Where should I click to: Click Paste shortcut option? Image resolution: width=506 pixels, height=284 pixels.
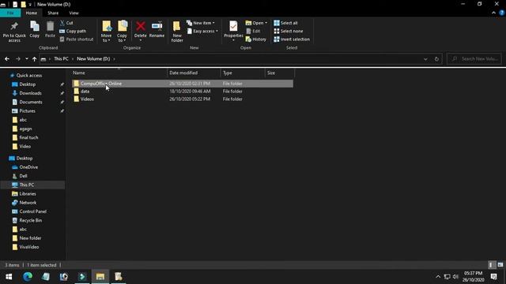click(77, 39)
